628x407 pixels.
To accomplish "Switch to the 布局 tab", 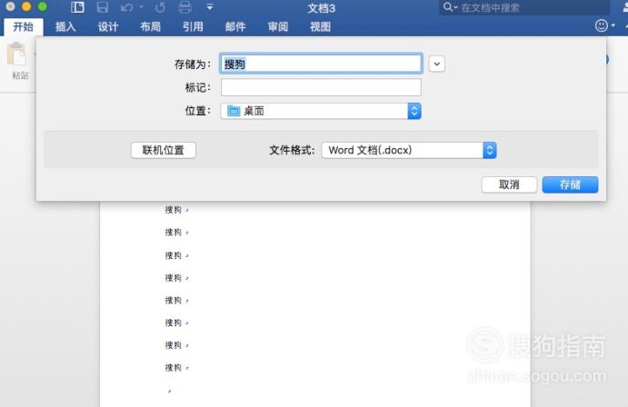I will coord(150,27).
